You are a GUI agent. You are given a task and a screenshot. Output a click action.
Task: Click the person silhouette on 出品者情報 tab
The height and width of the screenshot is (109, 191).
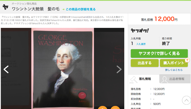[164, 80]
